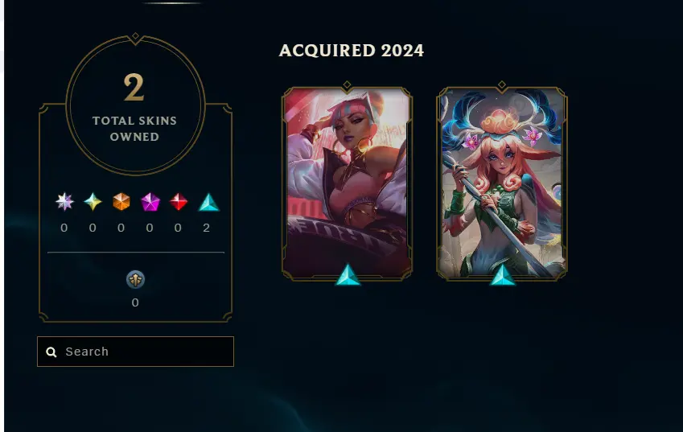Click the white Transcendent rarity gem icon
This screenshot has width=683, height=432.
[64, 202]
